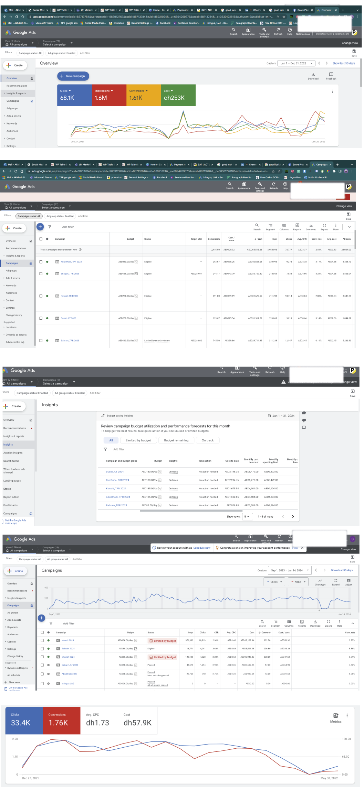
Task: Tick the checkbox for Abu Dhabi_TPR 2023 campaign
Action: [x=41, y=262]
